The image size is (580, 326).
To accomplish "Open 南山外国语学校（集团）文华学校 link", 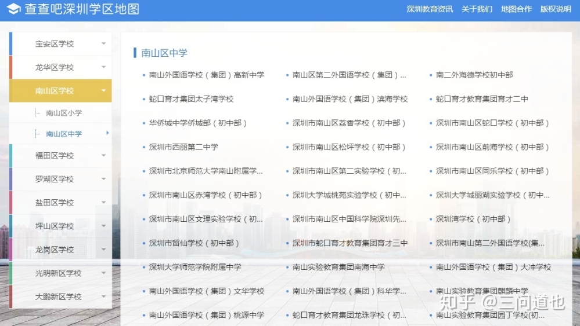I will [x=207, y=291].
